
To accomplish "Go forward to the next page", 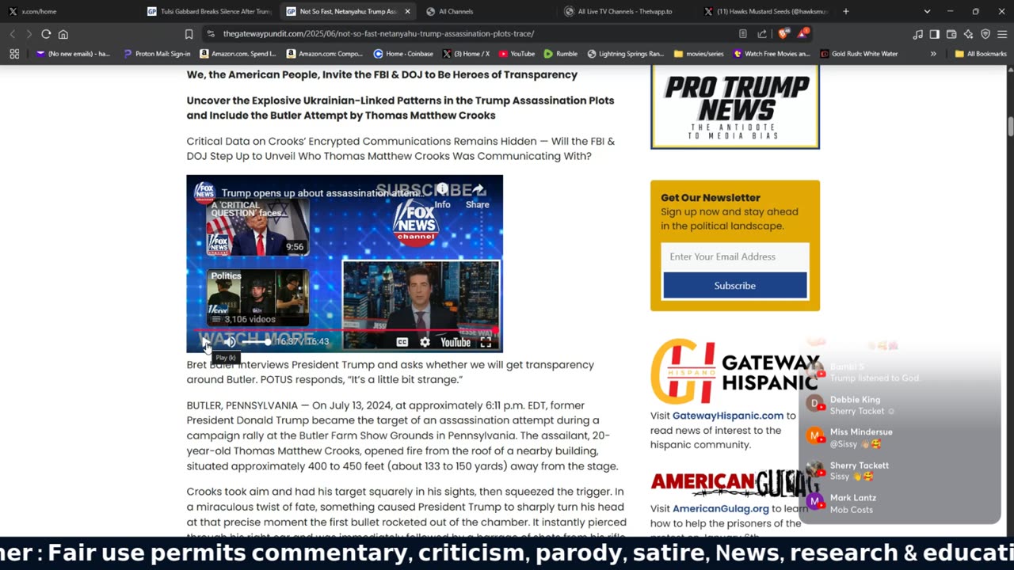I will point(29,34).
